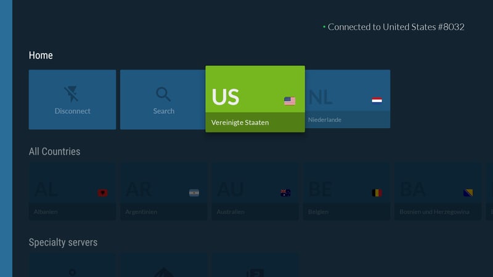
Task: Click the "Niederlande" label
Action: click(x=325, y=119)
